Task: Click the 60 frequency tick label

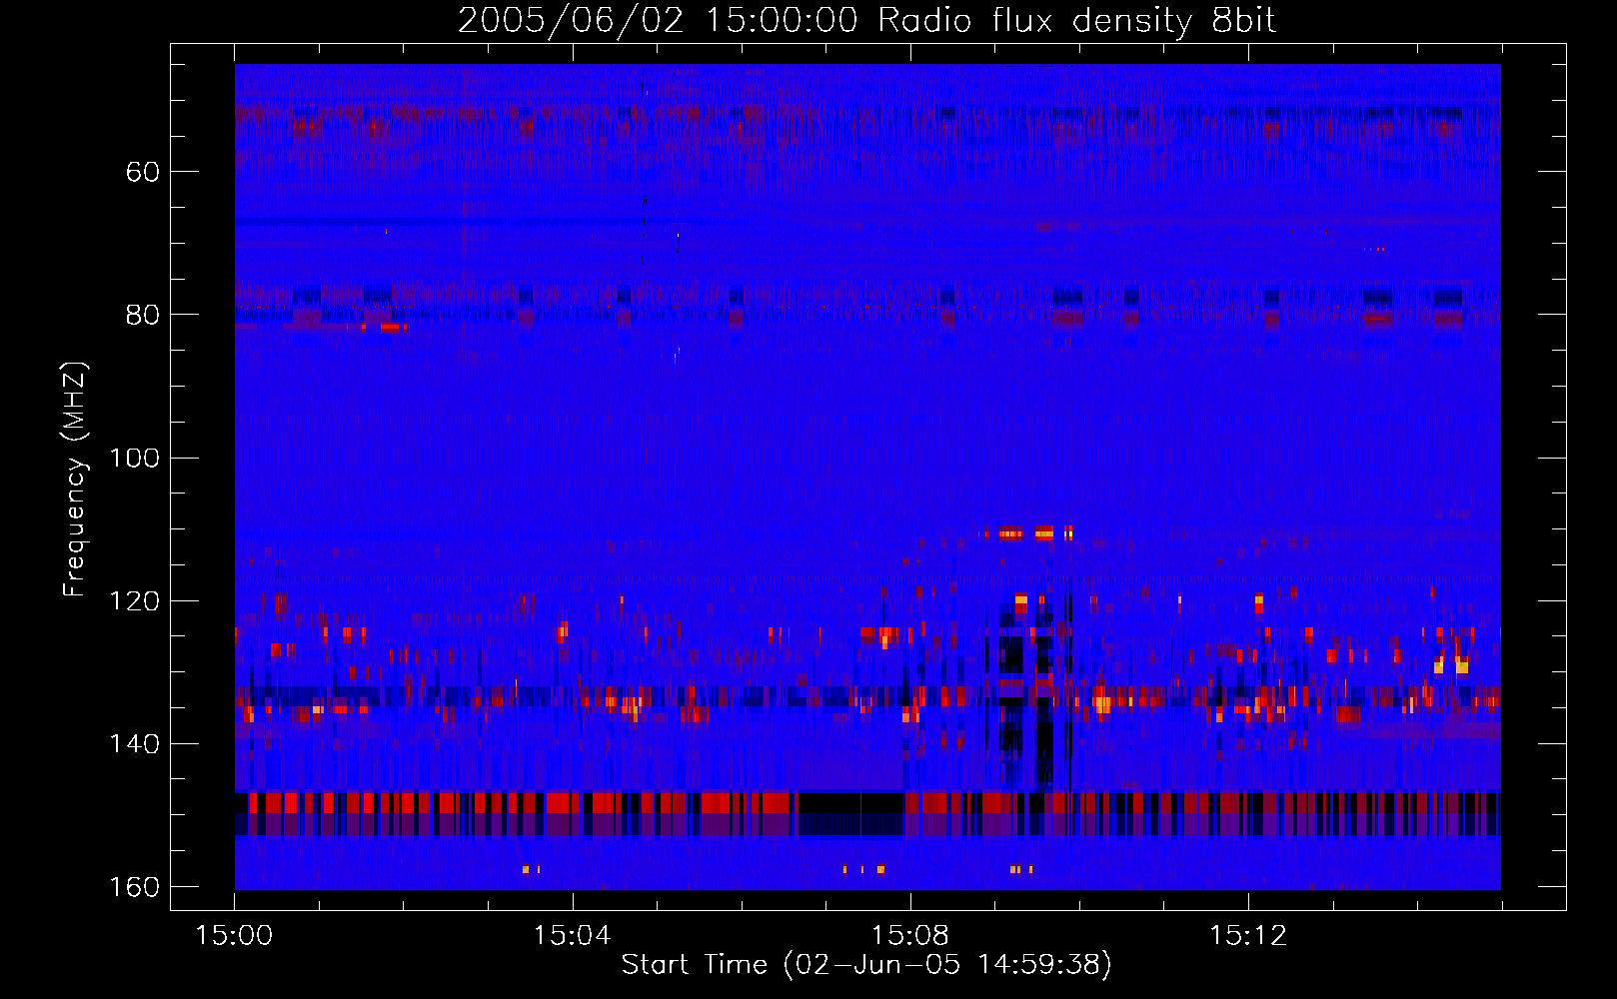Action: 143,172
